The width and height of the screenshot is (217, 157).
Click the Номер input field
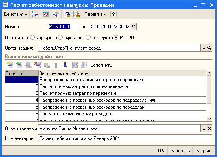click(x=64, y=26)
